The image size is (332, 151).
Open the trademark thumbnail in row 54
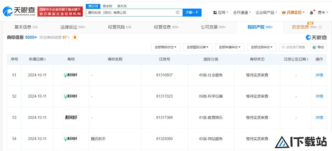(x=71, y=139)
